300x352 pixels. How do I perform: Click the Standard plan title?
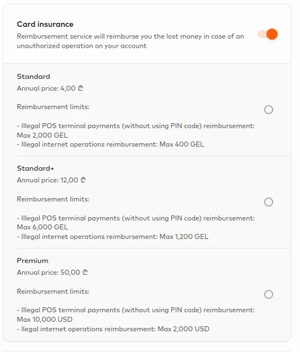click(34, 77)
